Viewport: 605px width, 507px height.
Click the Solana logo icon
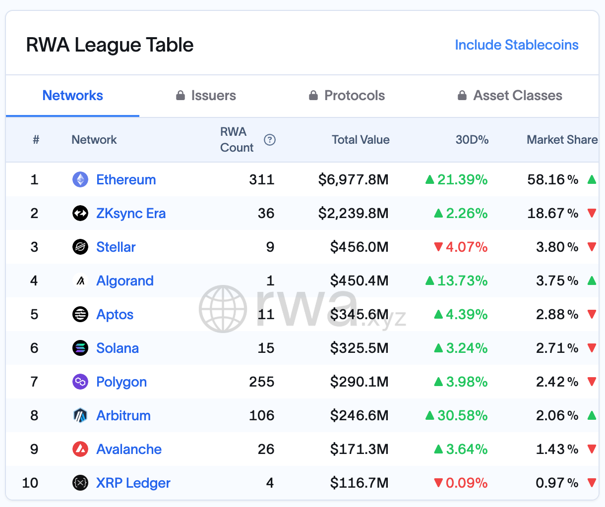point(80,348)
